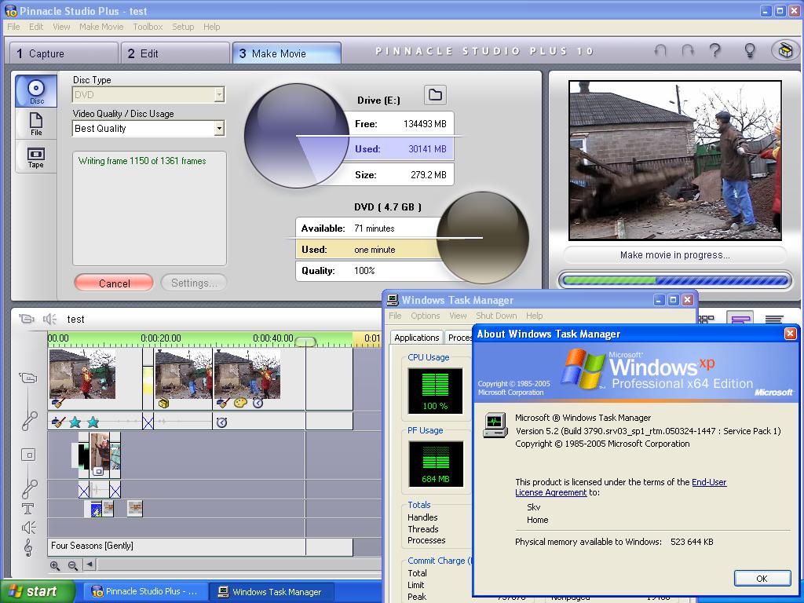Click the title track T icon
This screenshot has height=603, width=804.
click(x=27, y=509)
